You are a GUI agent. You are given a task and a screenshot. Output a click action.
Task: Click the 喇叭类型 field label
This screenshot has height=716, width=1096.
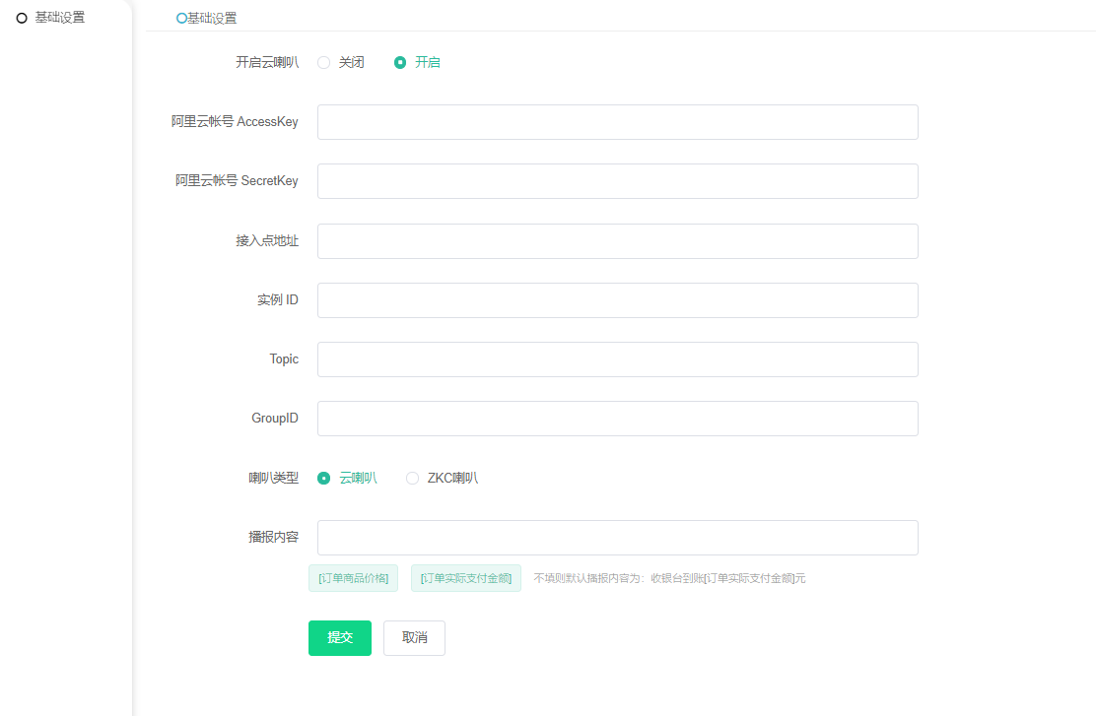point(273,478)
